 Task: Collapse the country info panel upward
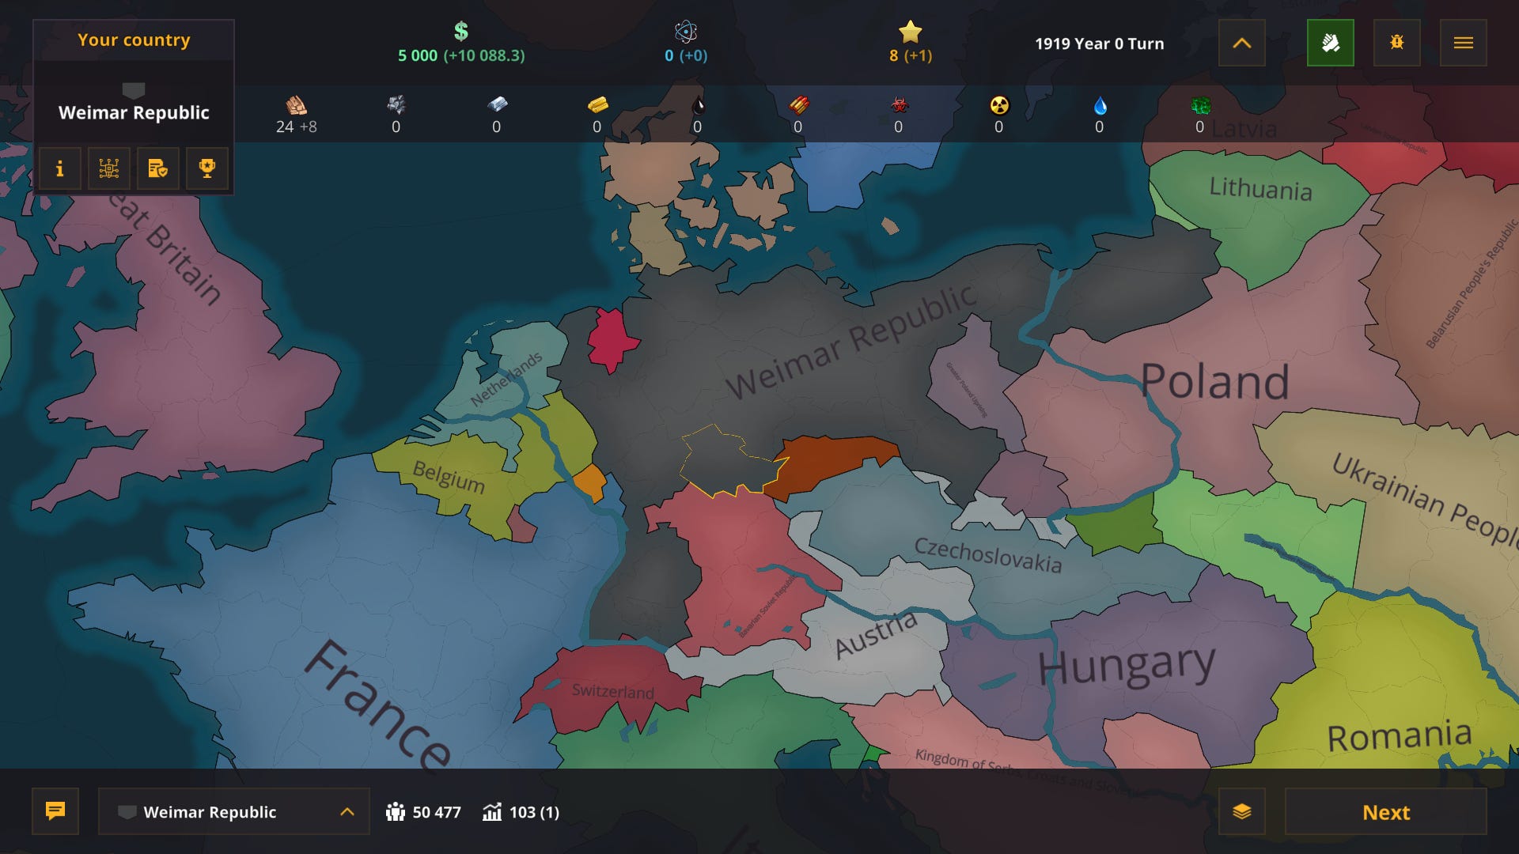click(x=1244, y=42)
